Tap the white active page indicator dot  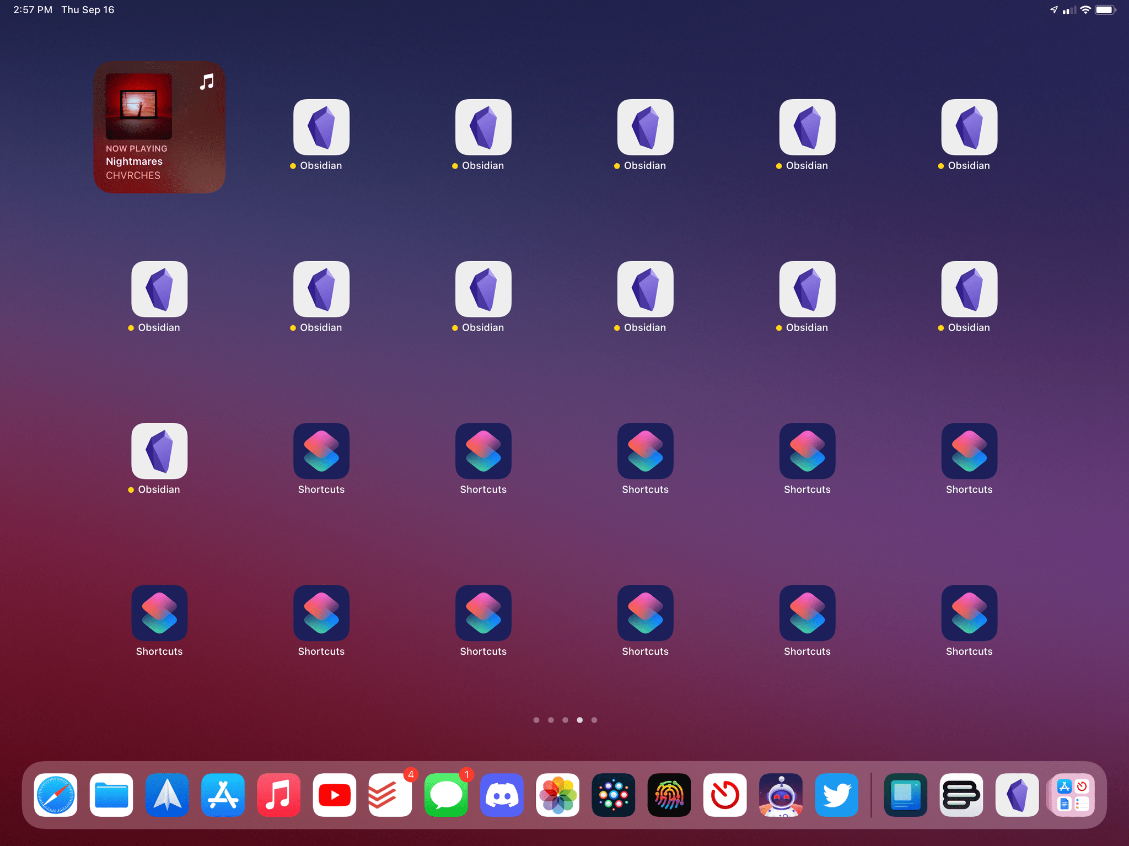point(579,720)
